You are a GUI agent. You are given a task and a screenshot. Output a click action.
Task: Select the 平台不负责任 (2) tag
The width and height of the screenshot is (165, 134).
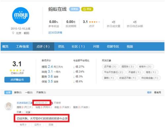pyautogui.click(x=114, y=72)
